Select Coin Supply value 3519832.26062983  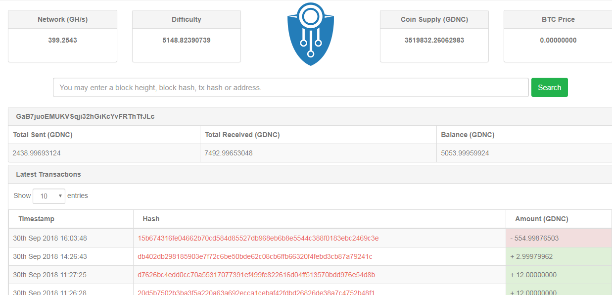434,40
